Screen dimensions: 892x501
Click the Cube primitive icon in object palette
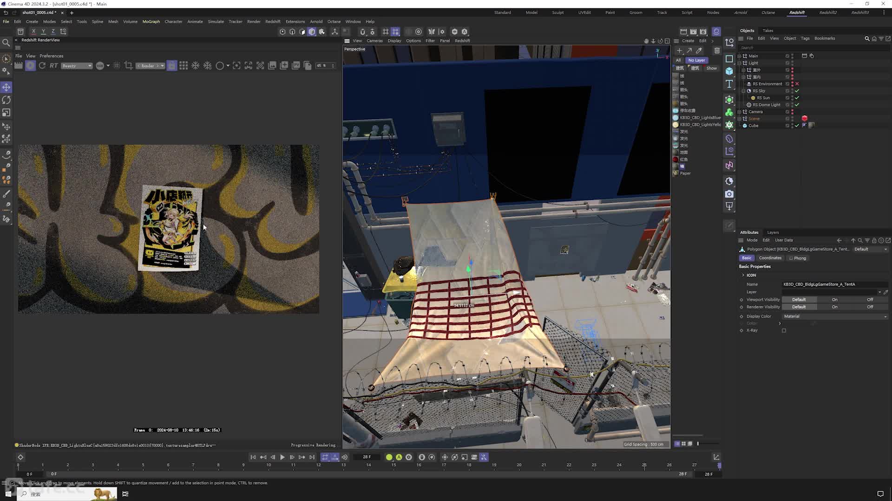click(x=729, y=71)
